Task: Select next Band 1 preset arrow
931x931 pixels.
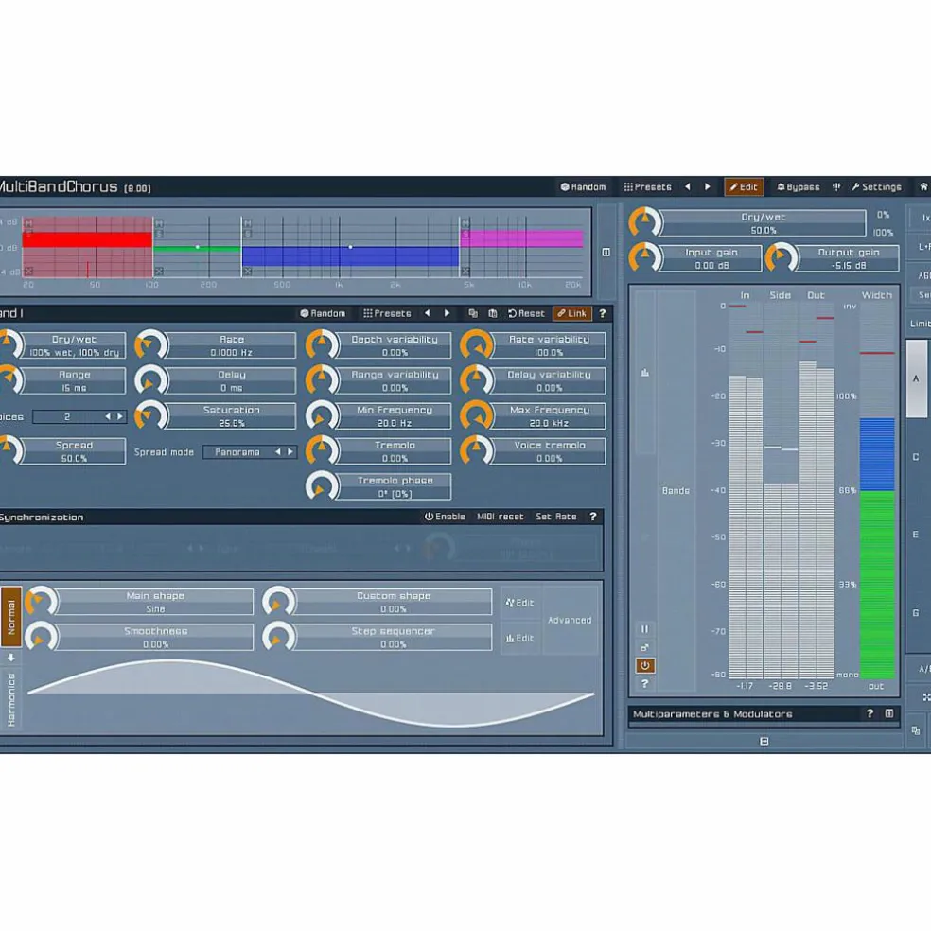Action: (x=447, y=313)
